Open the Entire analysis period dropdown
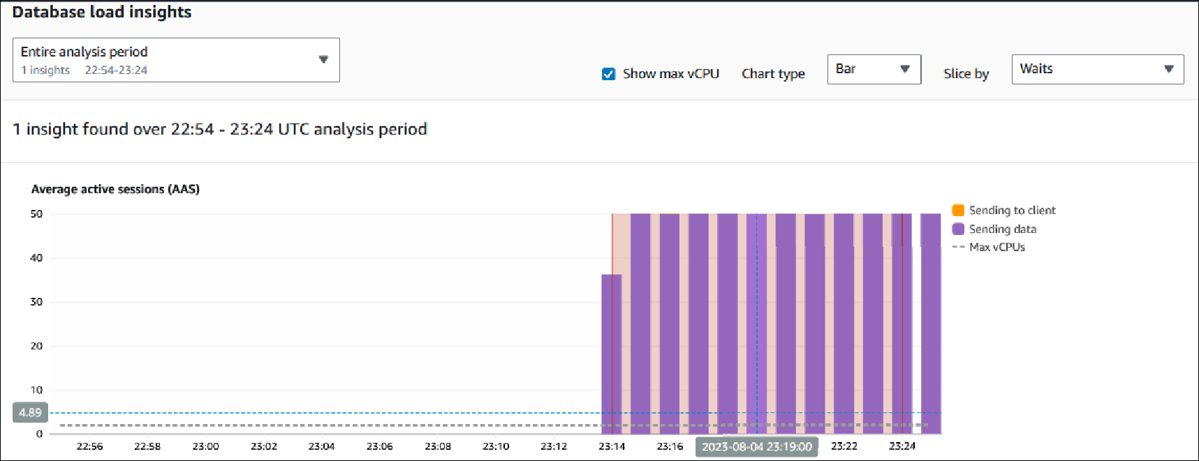This screenshot has width=1199, height=461. coord(176,60)
